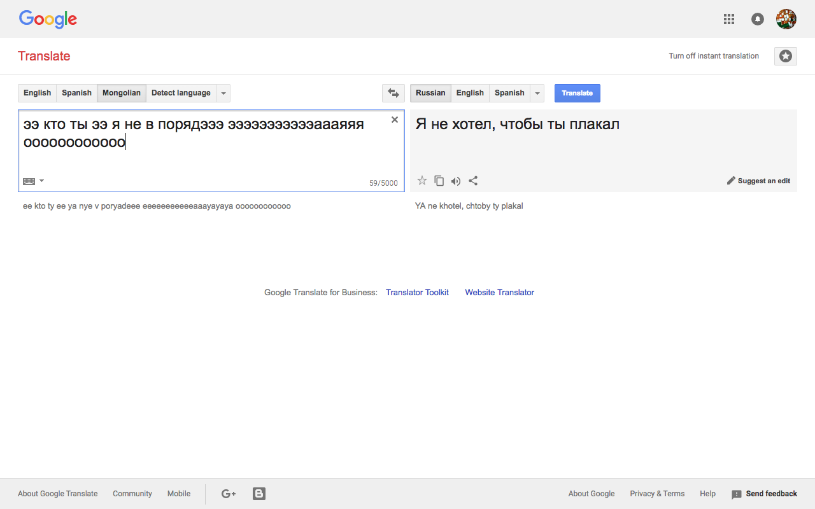Screen dimensions: 815x509
Task: Open the account profile avatar
Action: [786, 19]
